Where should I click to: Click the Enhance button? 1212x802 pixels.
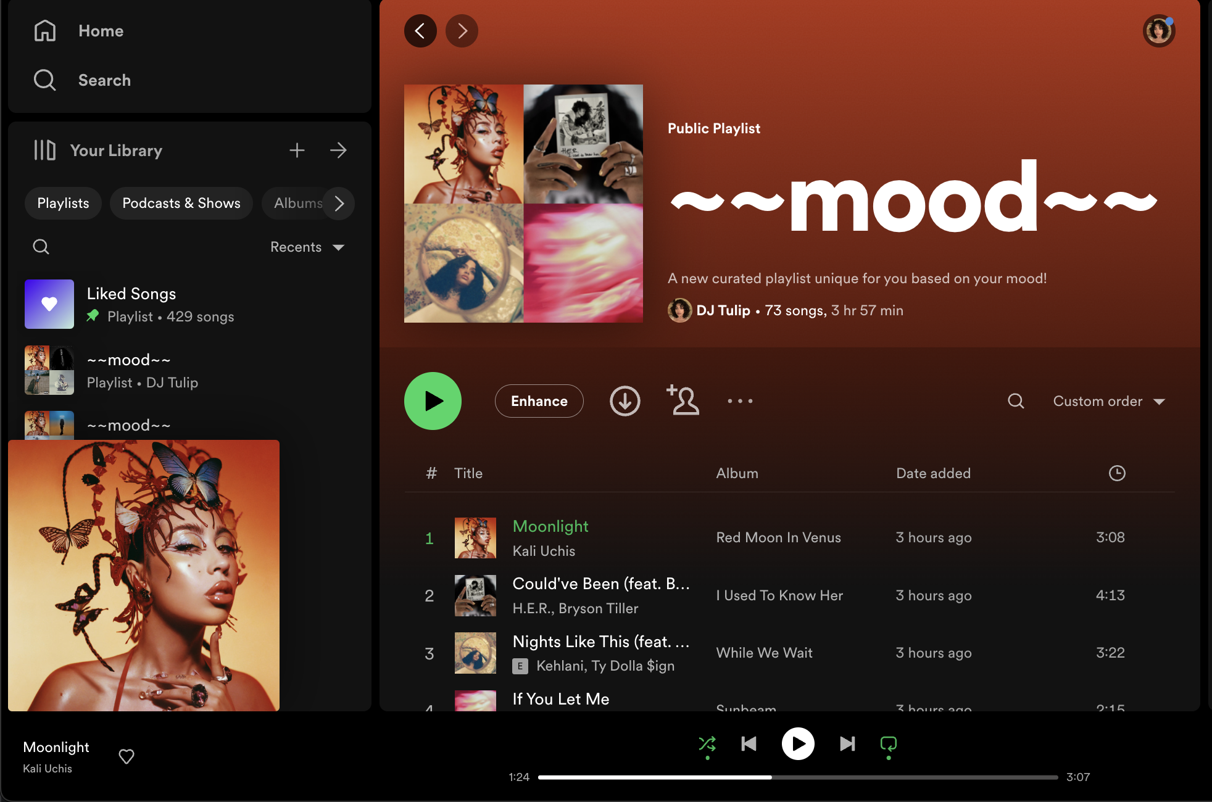tap(539, 401)
